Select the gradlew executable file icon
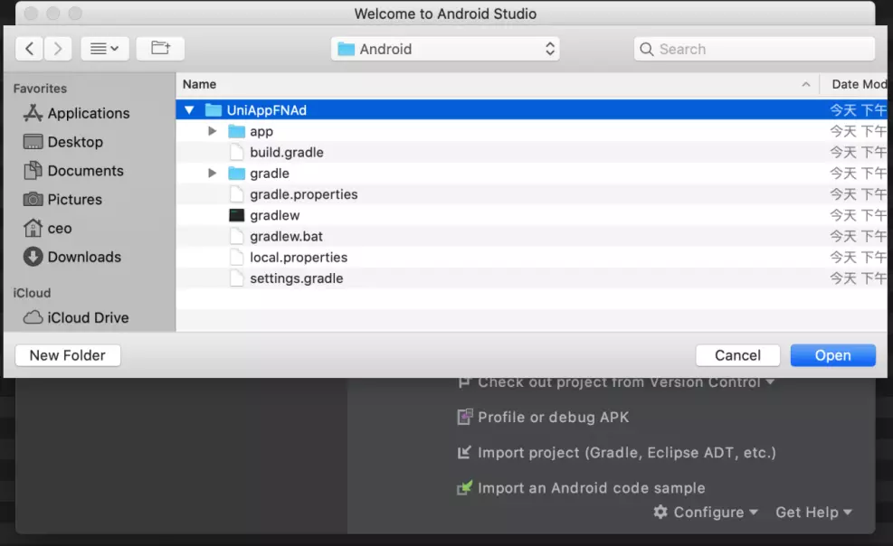 click(237, 215)
